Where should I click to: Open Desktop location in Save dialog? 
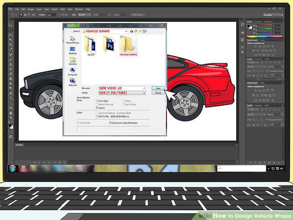point(72,50)
